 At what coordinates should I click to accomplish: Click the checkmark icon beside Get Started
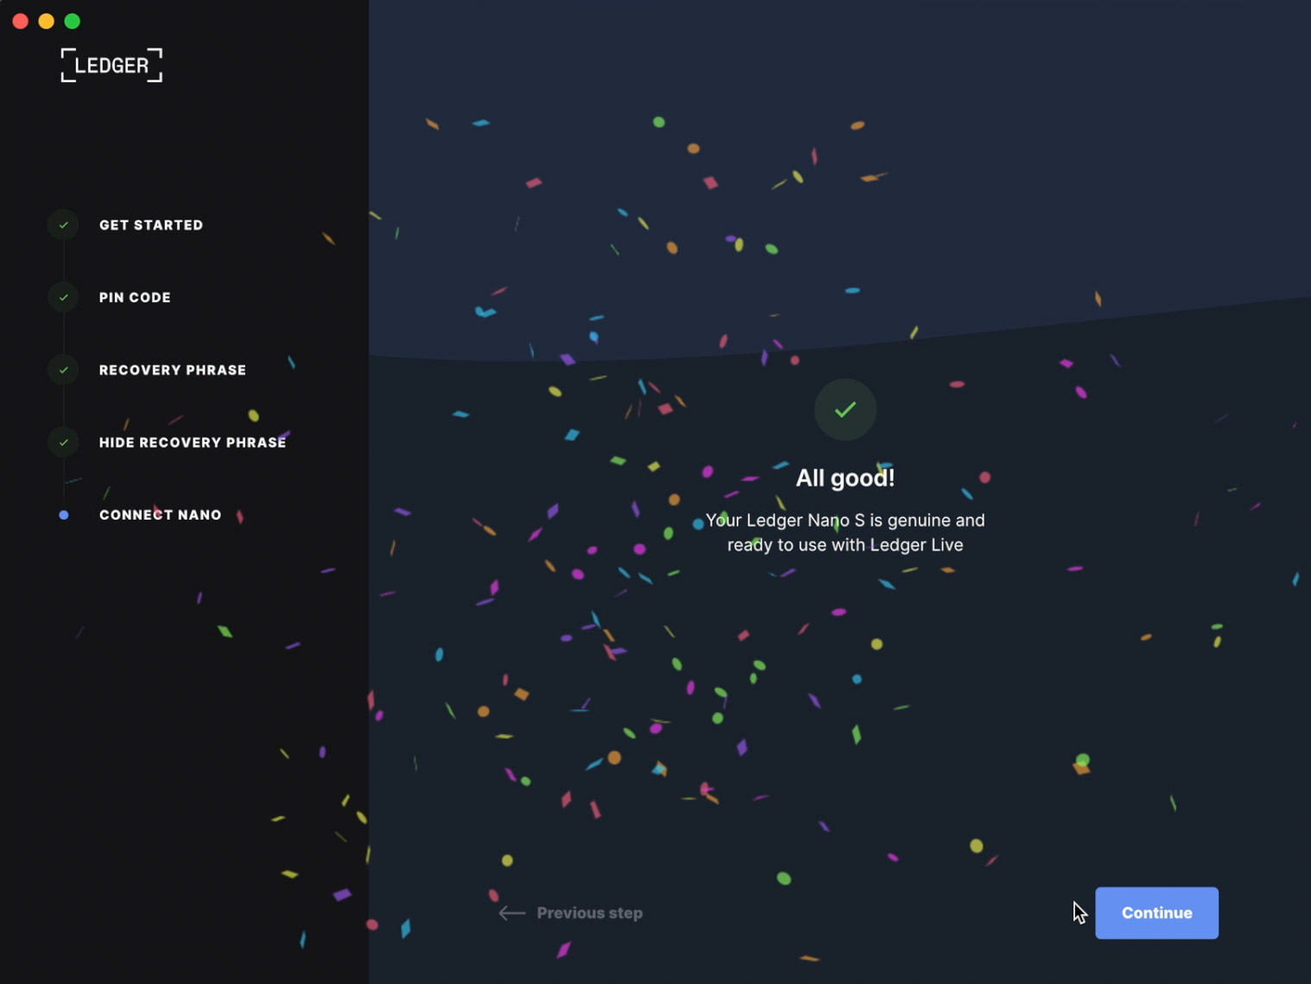pyautogui.click(x=63, y=224)
